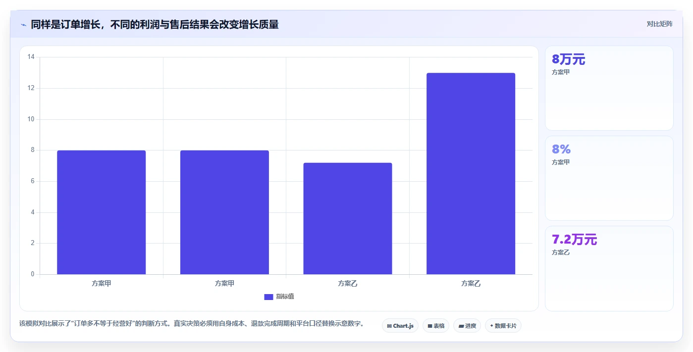Screen dimensions: 693x352
Task: Click the footnote text beginning 该模拟对比展示了
Action: (192, 324)
